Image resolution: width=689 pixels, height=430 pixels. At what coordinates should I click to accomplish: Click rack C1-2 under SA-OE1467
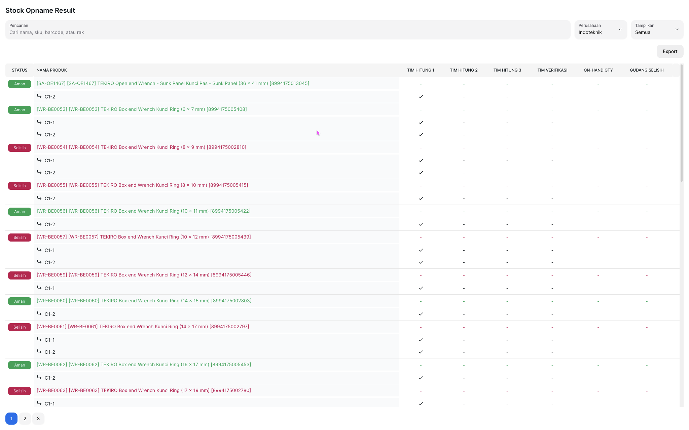50,97
